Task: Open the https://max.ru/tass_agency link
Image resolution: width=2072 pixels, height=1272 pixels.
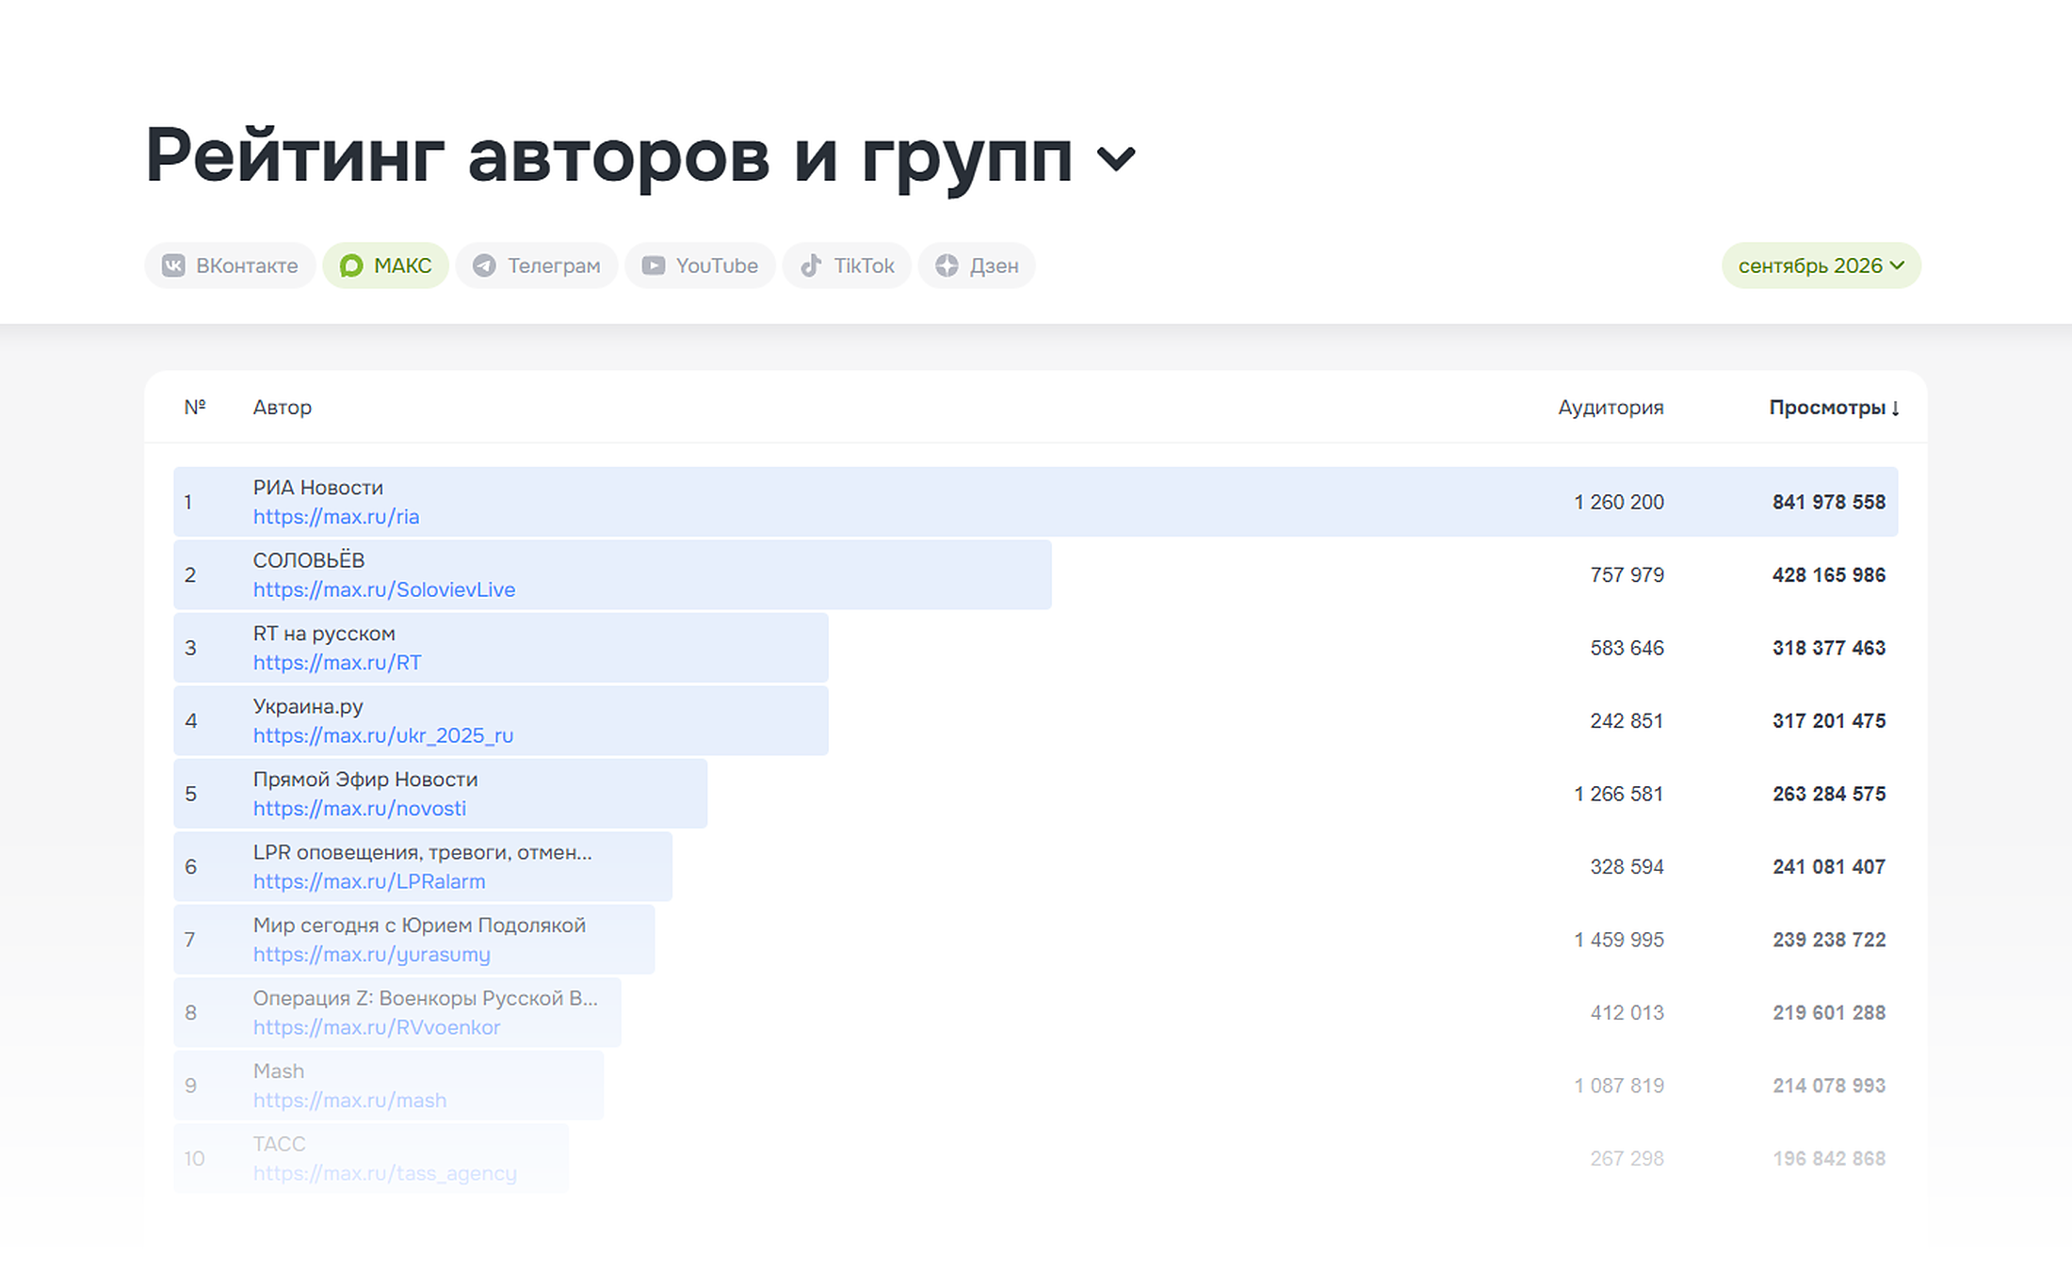Action: click(x=385, y=1173)
